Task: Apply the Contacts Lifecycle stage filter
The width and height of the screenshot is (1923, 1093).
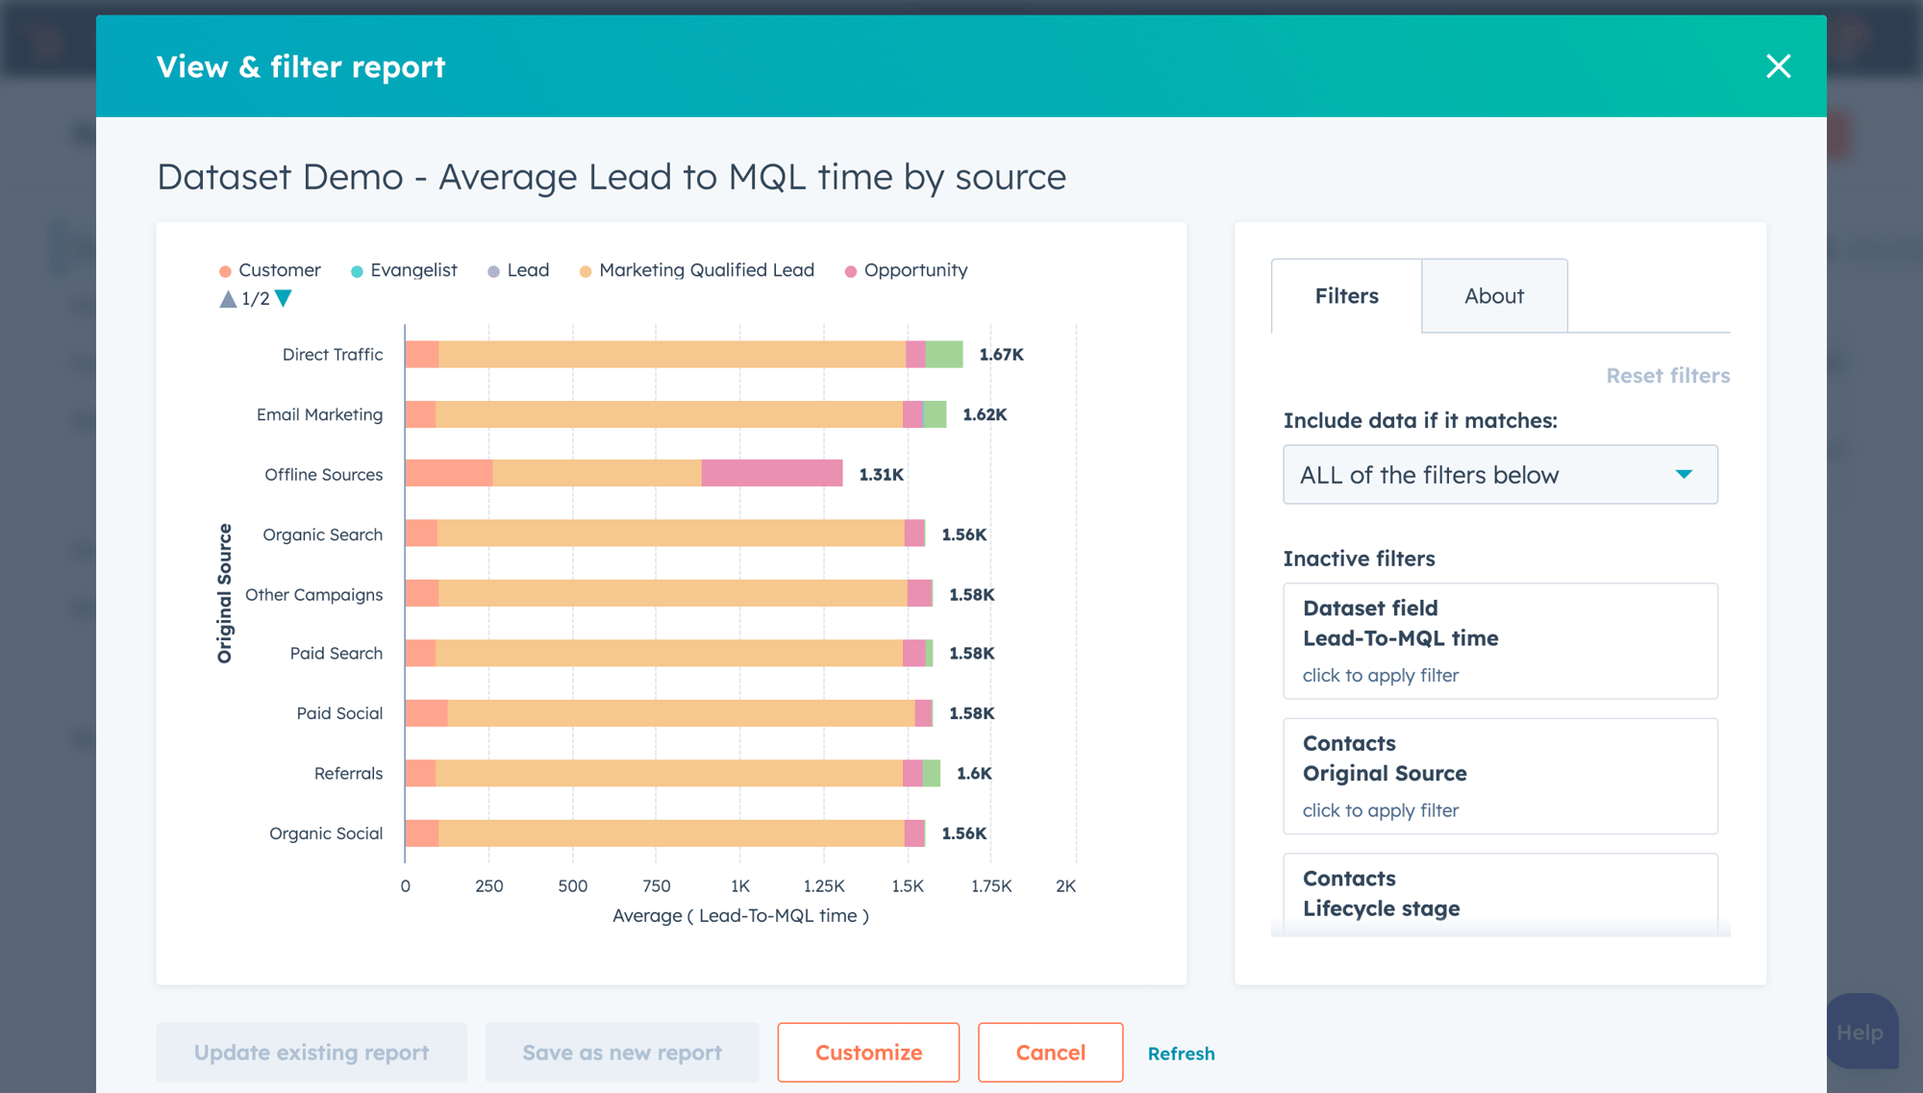Action: pos(1499,893)
